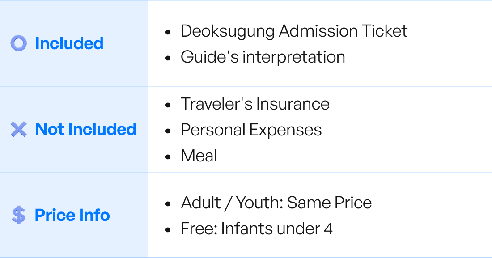Click bullet before Deoksugung Admission Ticket

pos(168,33)
